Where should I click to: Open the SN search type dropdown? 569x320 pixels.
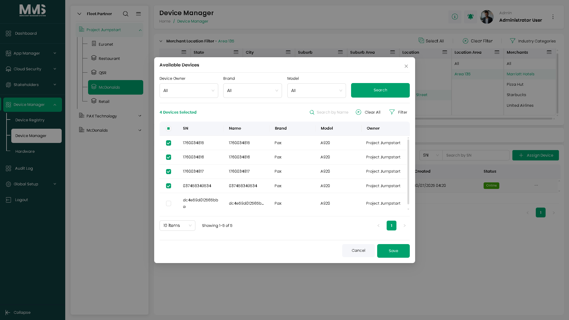(431, 155)
